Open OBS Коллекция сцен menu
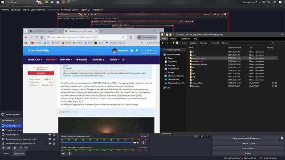285x160 pixels. pyautogui.click(x=70, y=10)
